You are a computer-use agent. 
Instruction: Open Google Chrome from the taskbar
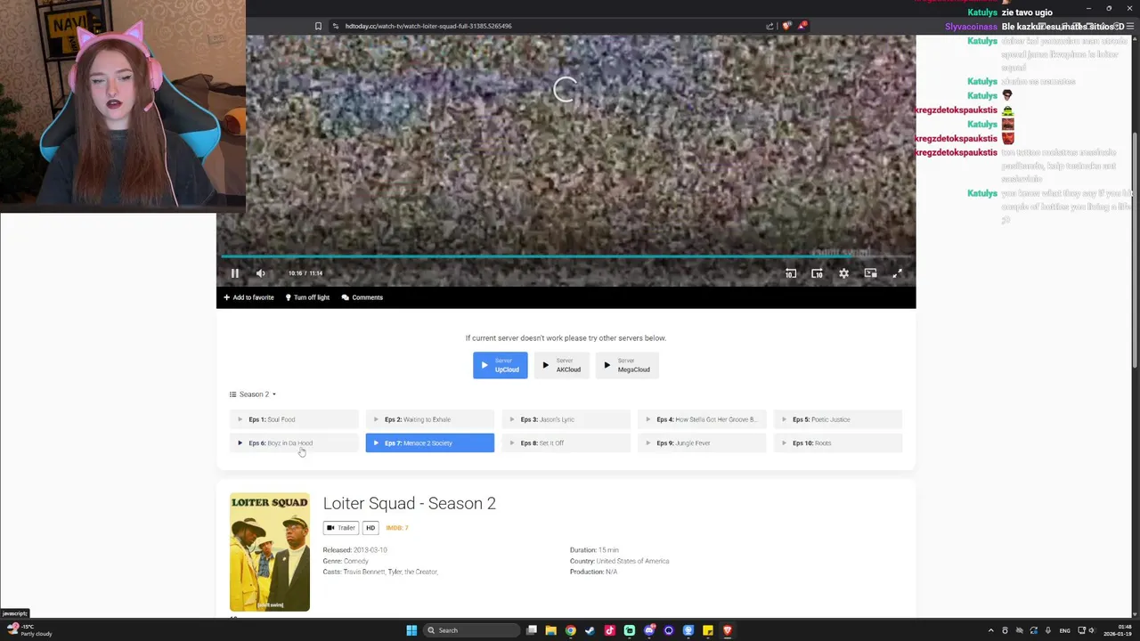[x=571, y=630]
